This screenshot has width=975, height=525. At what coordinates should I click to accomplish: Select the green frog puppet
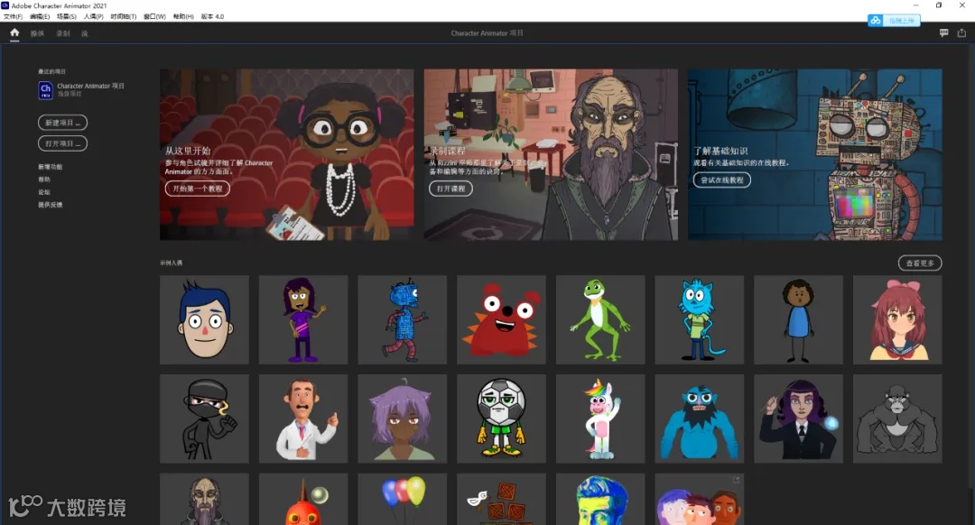click(600, 319)
